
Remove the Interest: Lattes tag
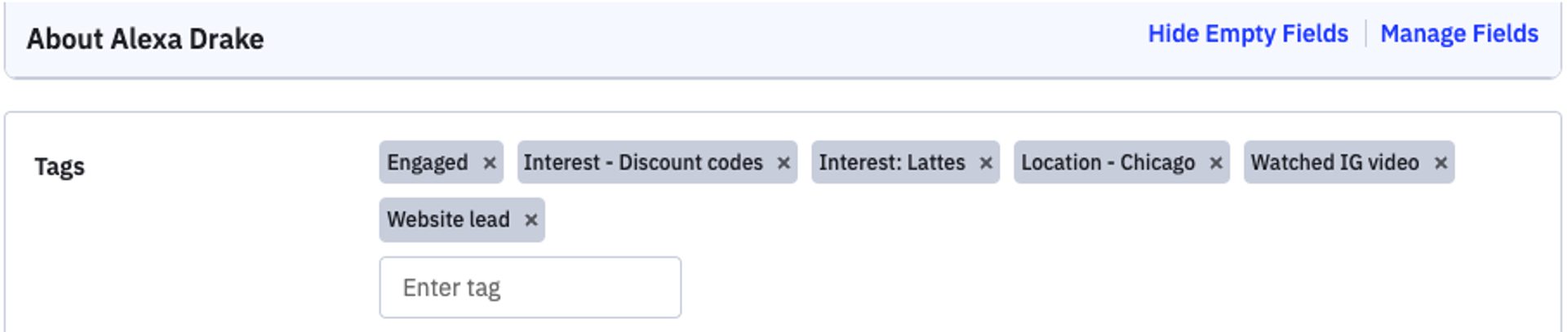(x=986, y=163)
